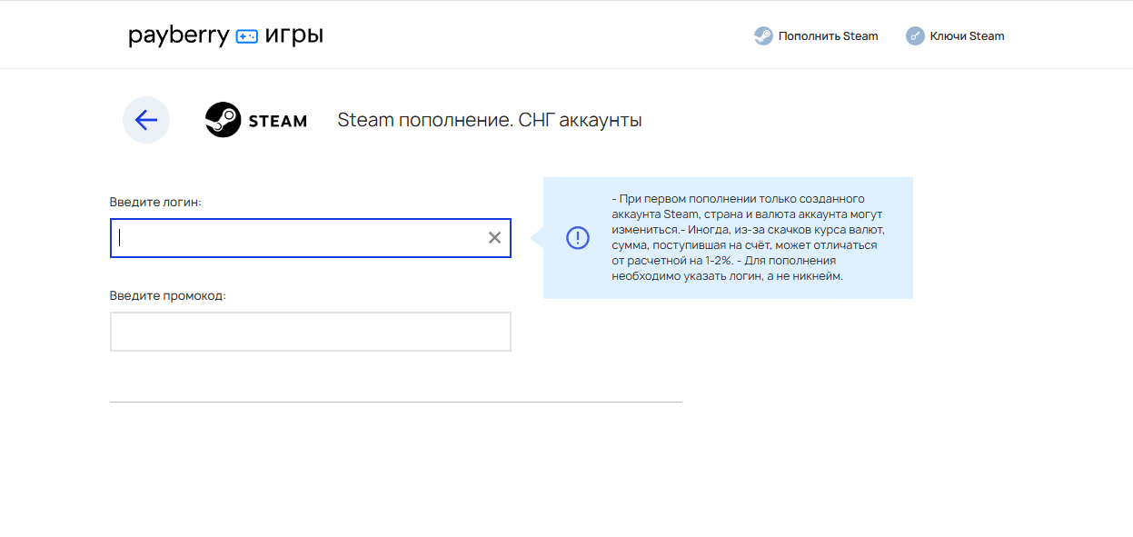The image size is (1133, 537).
Task: Click the page title Steam пополнение. СНГ аккаунты
Action: pyautogui.click(x=490, y=118)
